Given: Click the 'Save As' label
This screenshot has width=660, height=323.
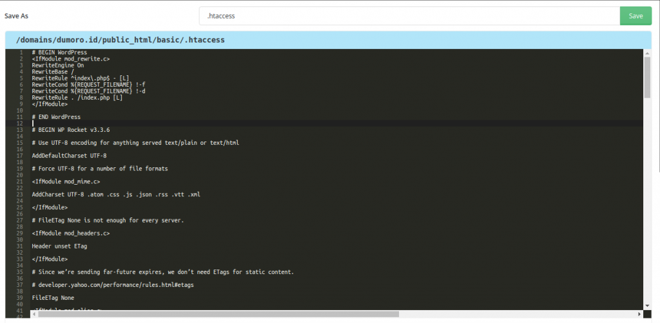Looking at the screenshot, I should tap(16, 16).
